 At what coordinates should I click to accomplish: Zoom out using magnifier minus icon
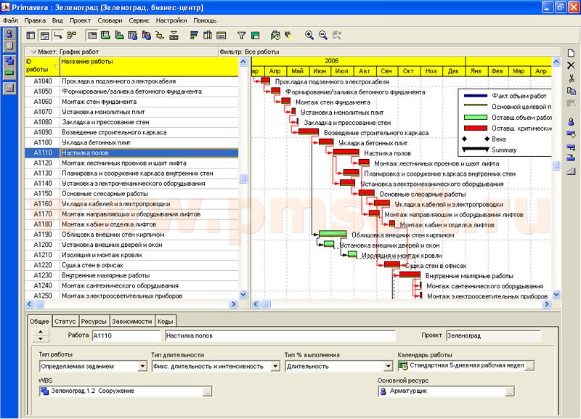pyautogui.click(x=323, y=36)
